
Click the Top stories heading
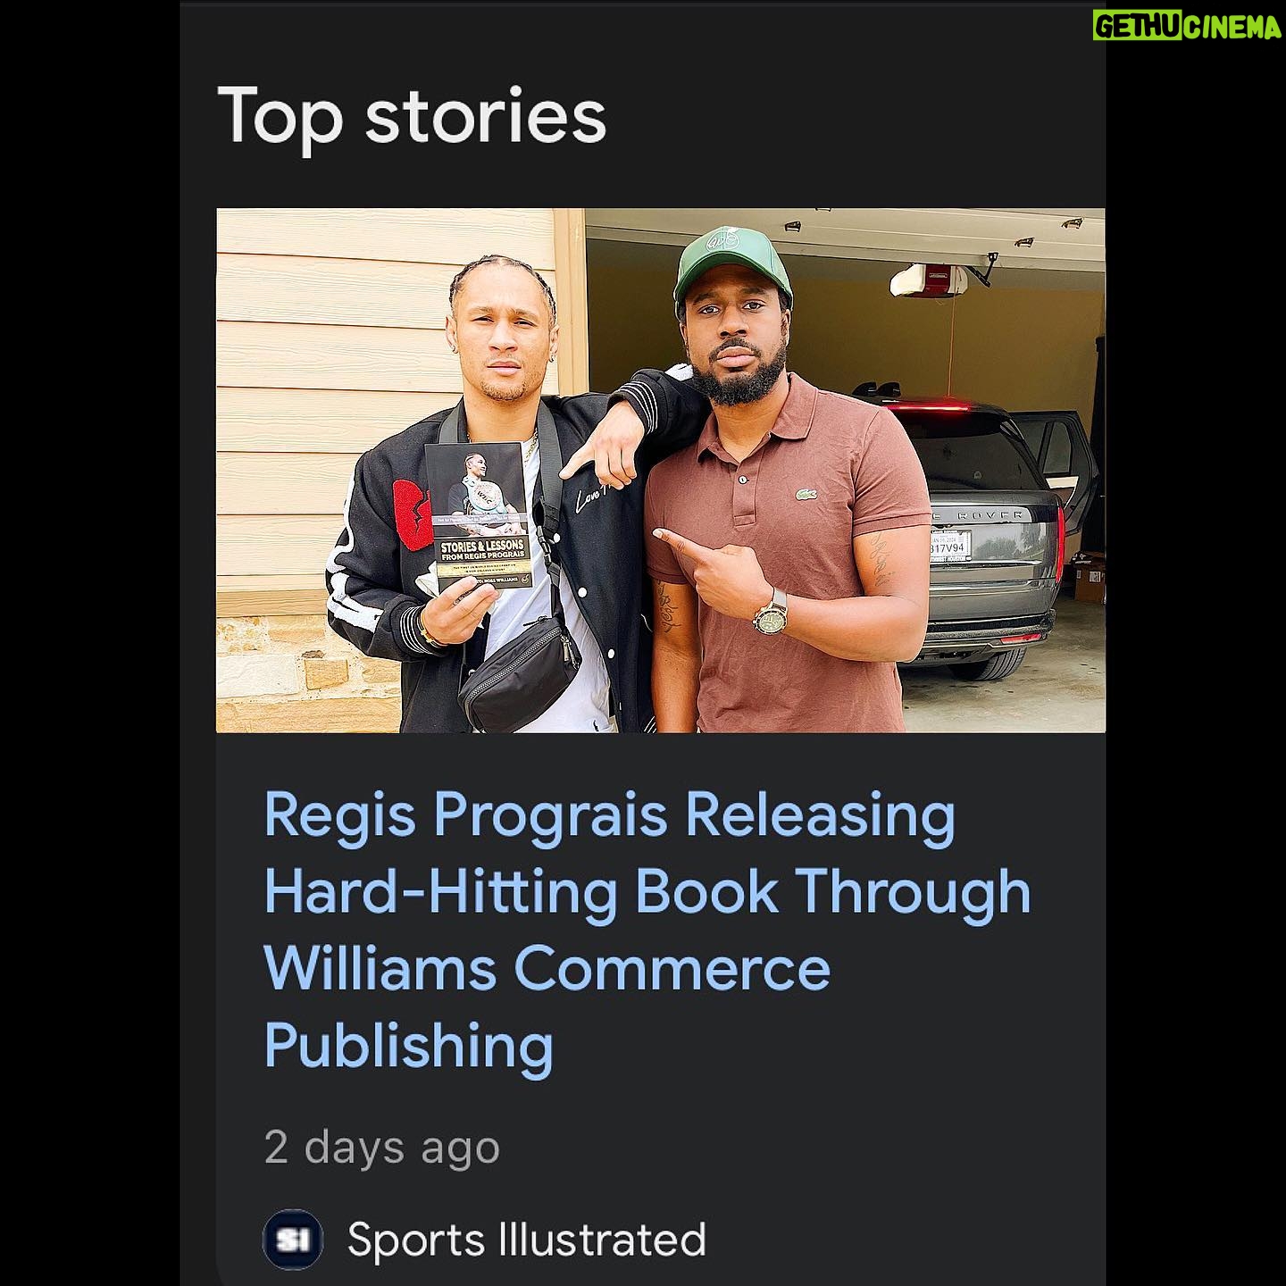pos(412,115)
